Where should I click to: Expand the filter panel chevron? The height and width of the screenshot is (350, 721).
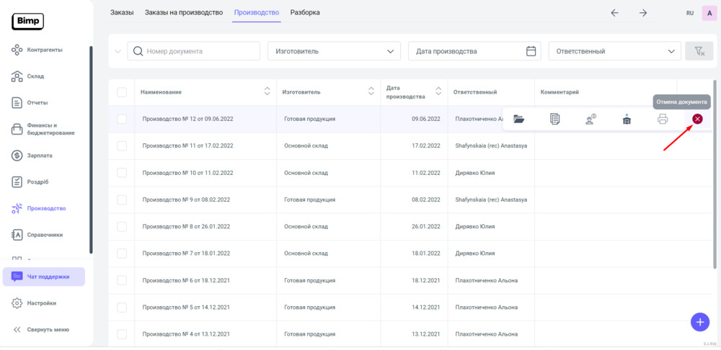pos(118,51)
